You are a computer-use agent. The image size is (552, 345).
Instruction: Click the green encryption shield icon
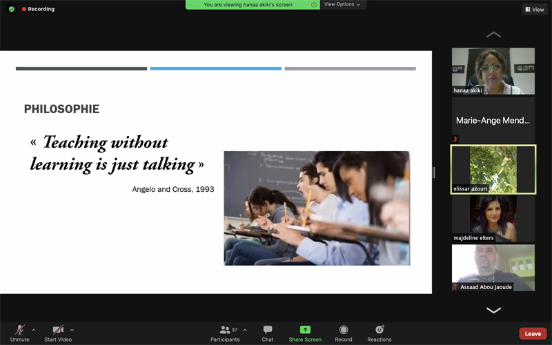click(x=12, y=9)
